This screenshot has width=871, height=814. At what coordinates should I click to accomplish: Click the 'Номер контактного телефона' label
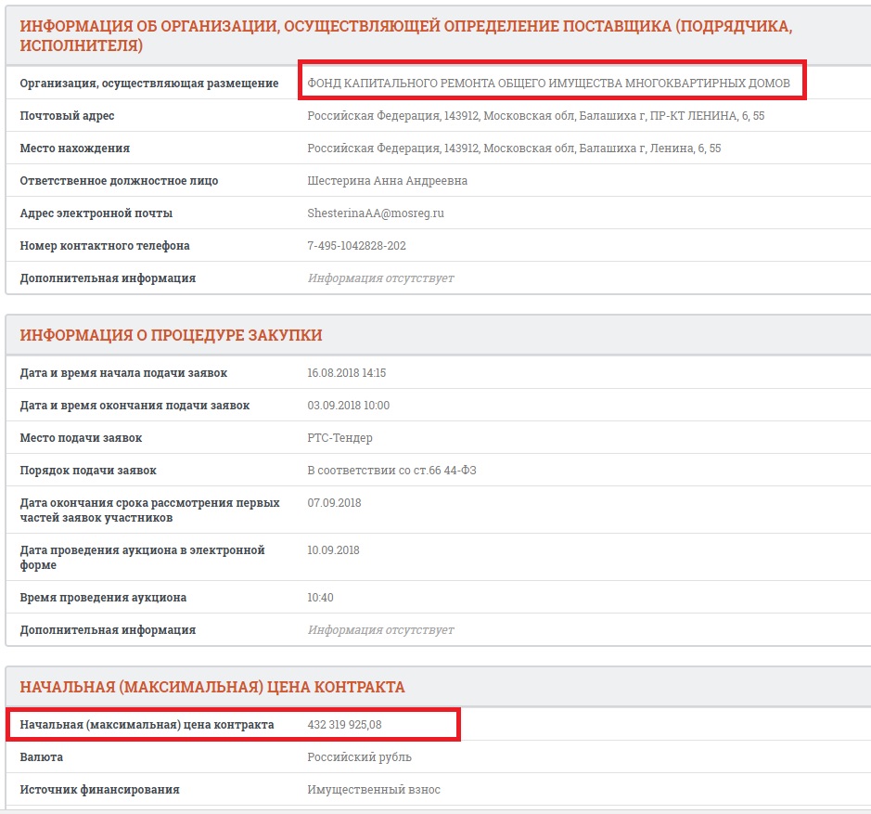[x=105, y=246]
